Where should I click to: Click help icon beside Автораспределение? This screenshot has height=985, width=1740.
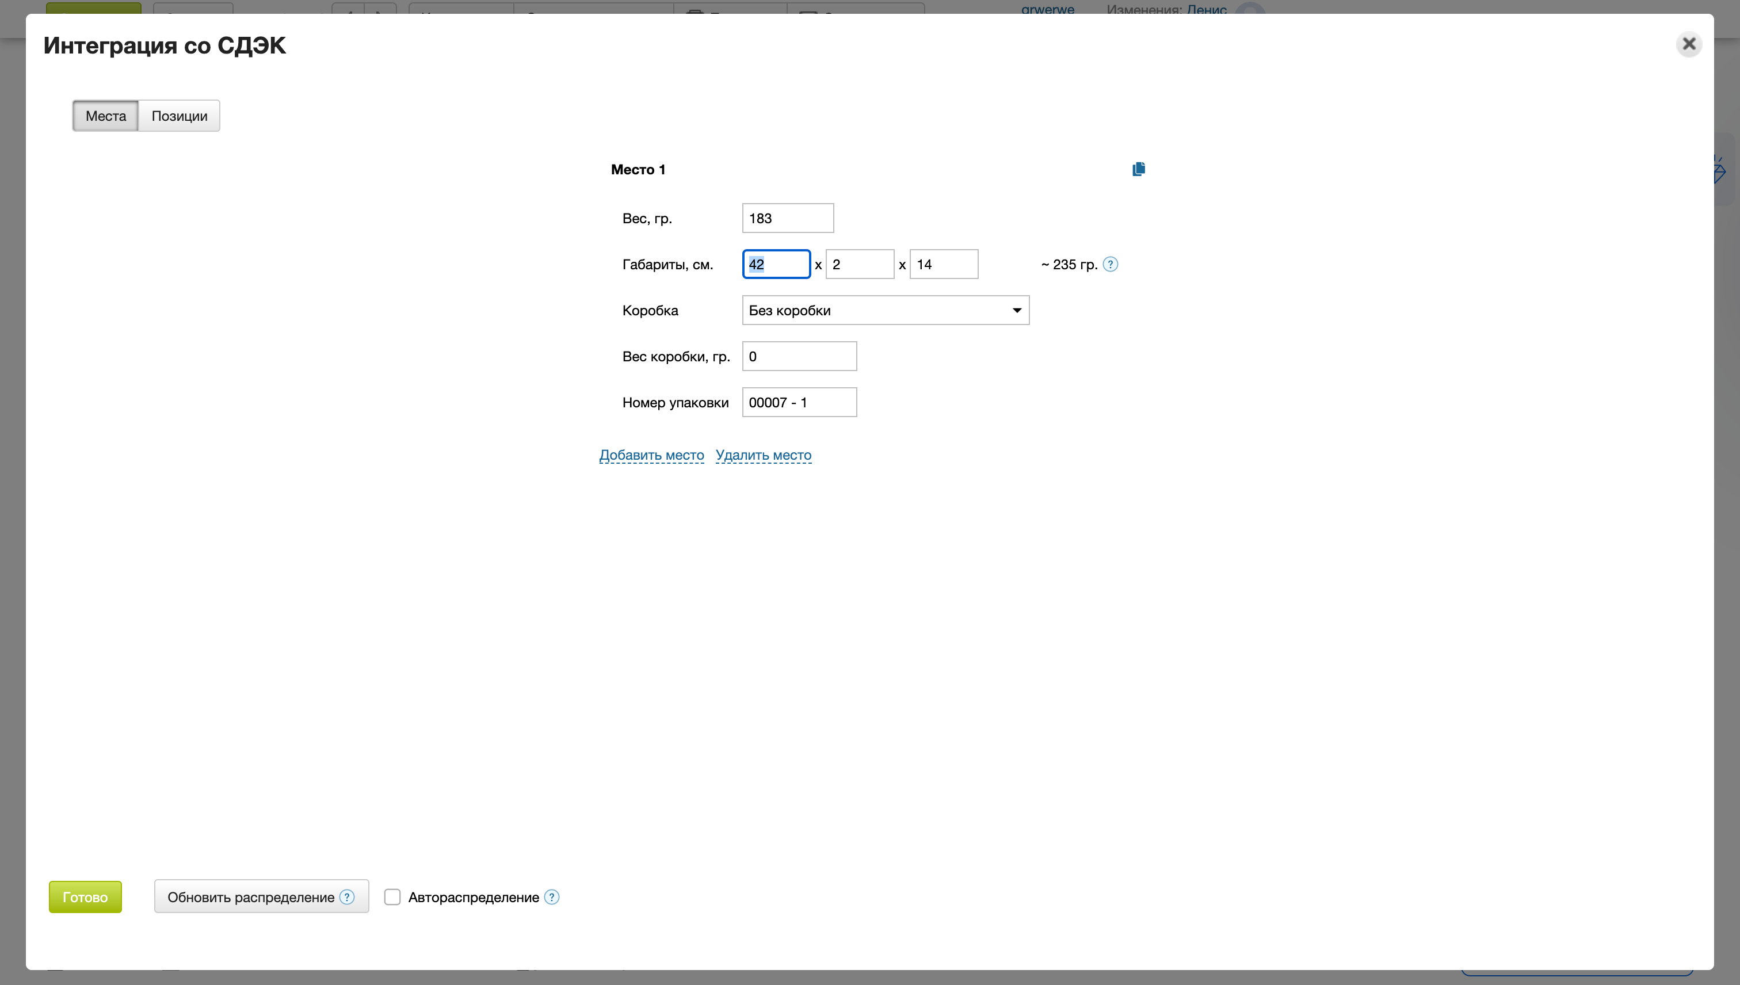pyautogui.click(x=552, y=897)
